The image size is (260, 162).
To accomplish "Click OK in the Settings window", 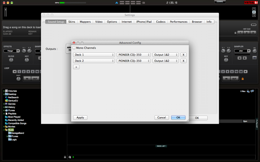I will (197, 118).
